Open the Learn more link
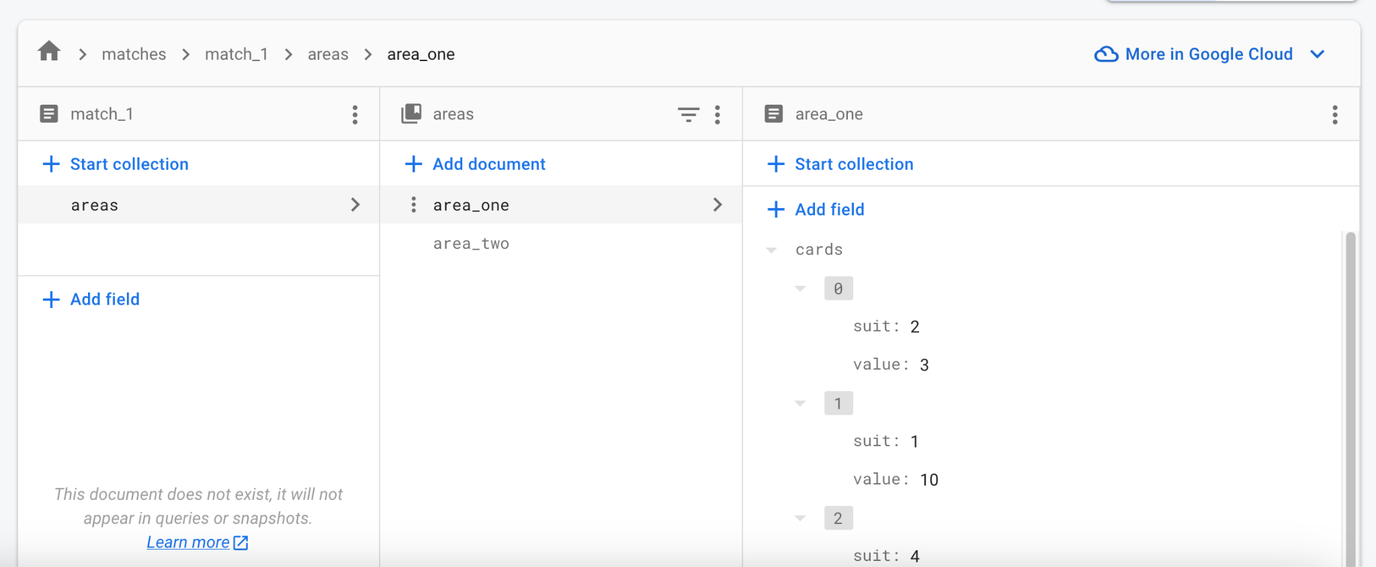The width and height of the screenshot is (1376, 567). (188, 542)
